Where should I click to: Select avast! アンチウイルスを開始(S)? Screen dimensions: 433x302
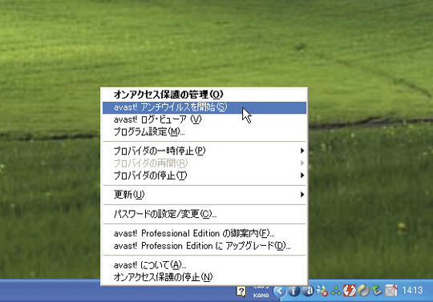[x=204, y=107]
